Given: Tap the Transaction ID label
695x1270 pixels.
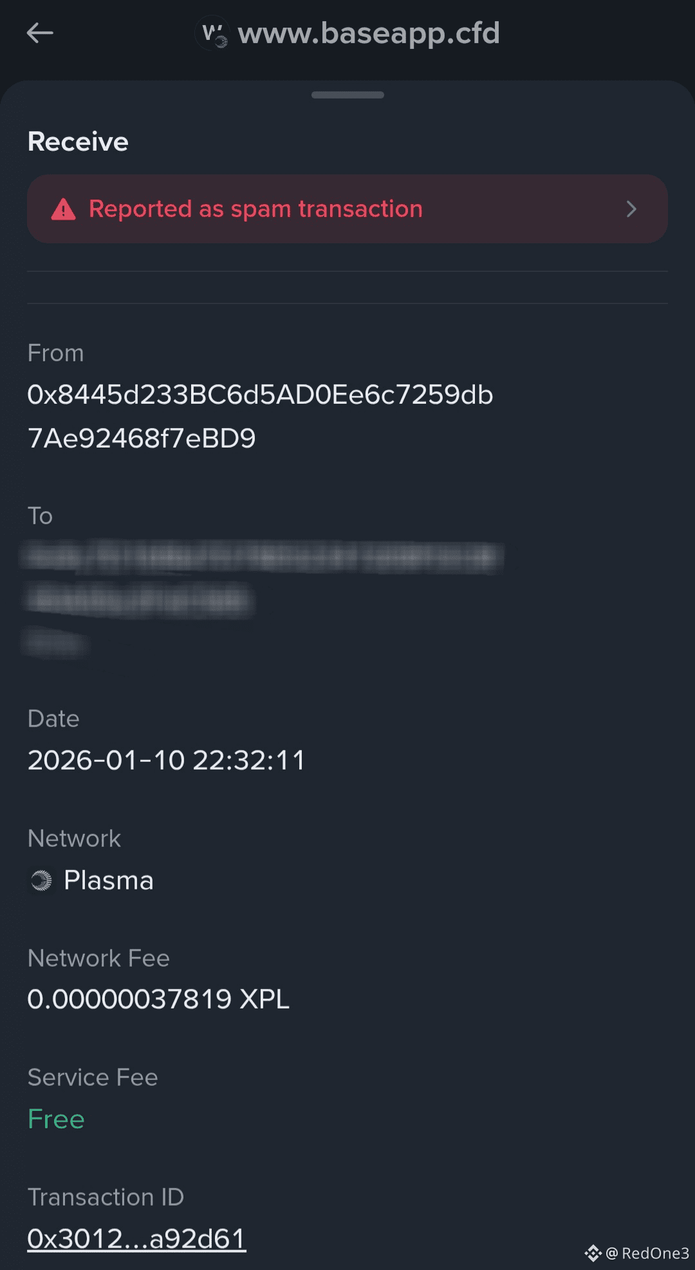Looking at the screenshot, I should (x=106, y=1197).
